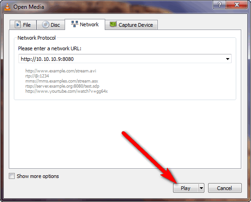Close the Open Media dialog with X

pos(237,5)
